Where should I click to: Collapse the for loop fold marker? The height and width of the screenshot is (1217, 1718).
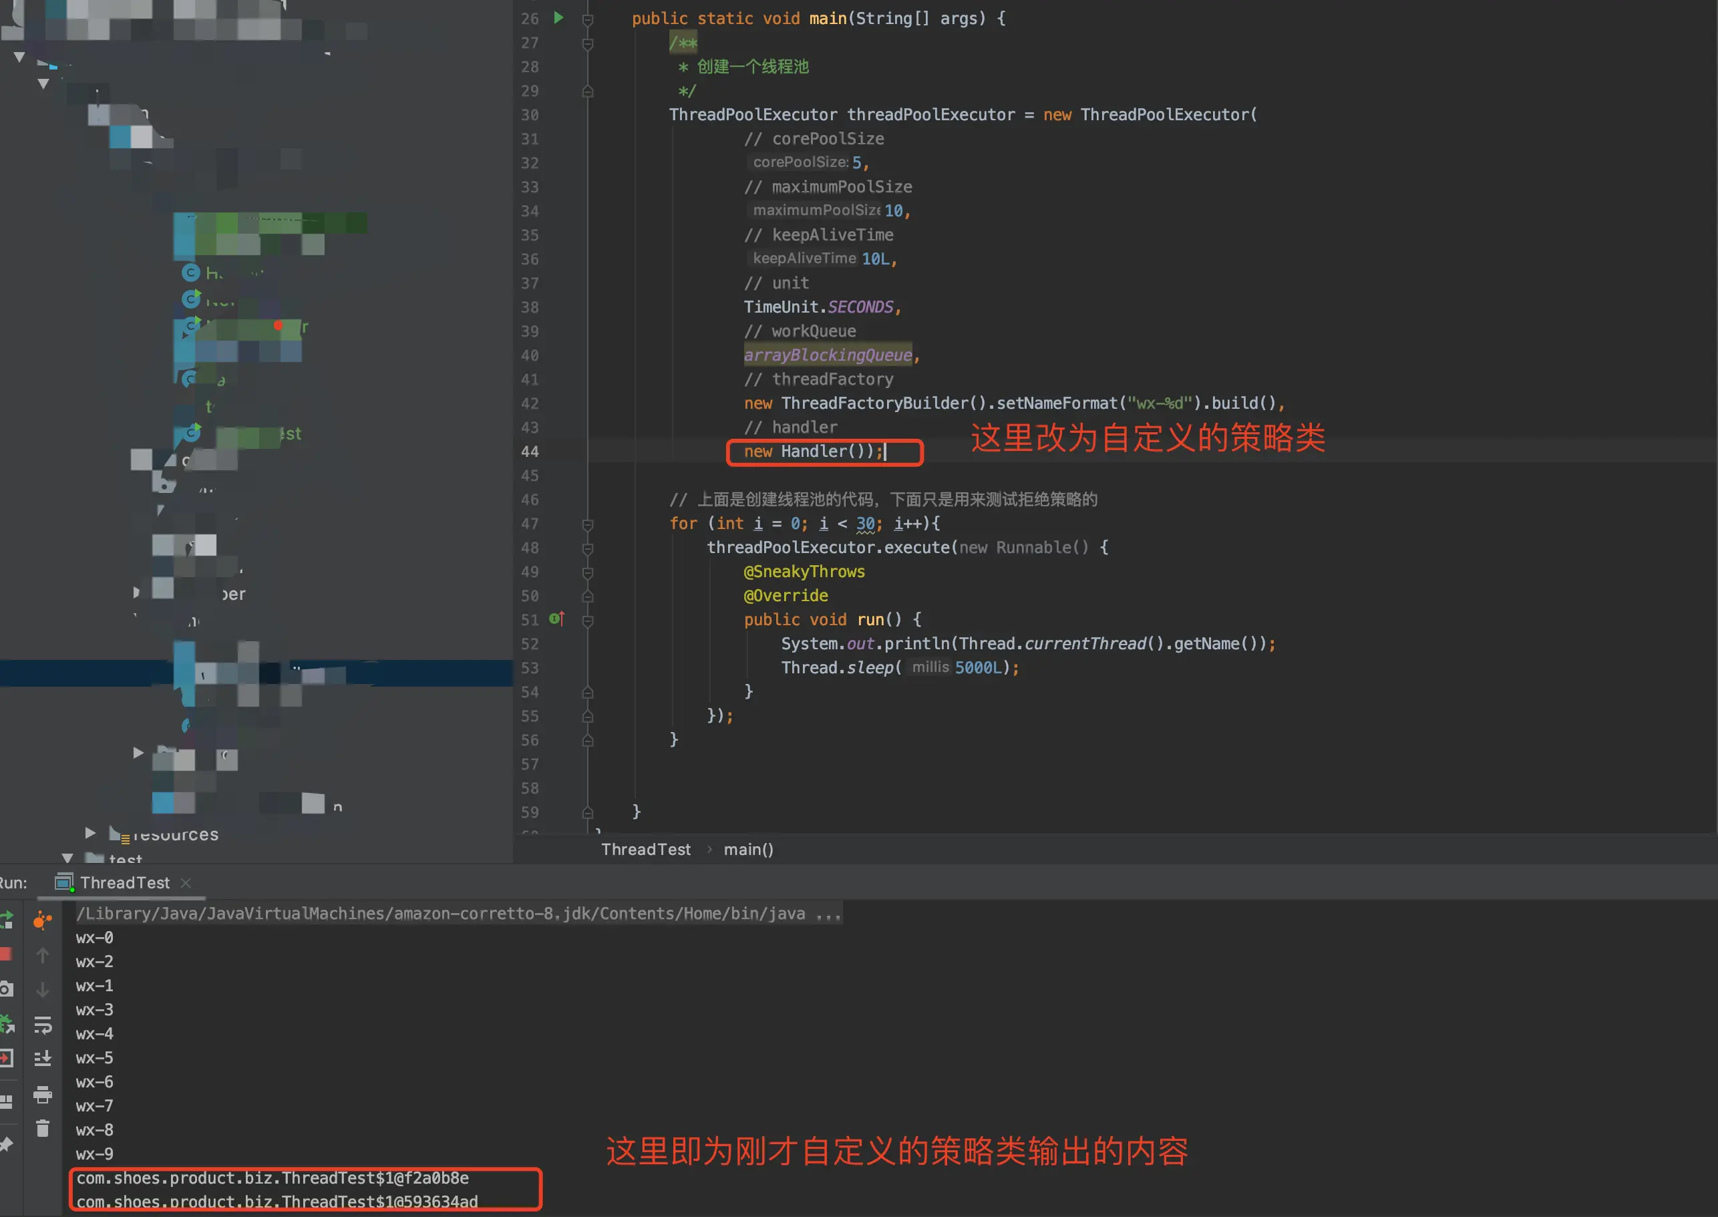coord(587,524)
